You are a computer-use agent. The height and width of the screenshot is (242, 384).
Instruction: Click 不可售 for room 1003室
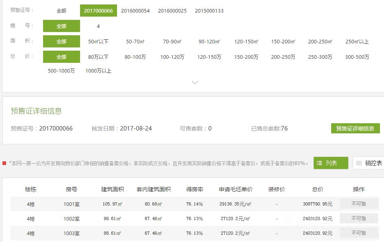359,233
